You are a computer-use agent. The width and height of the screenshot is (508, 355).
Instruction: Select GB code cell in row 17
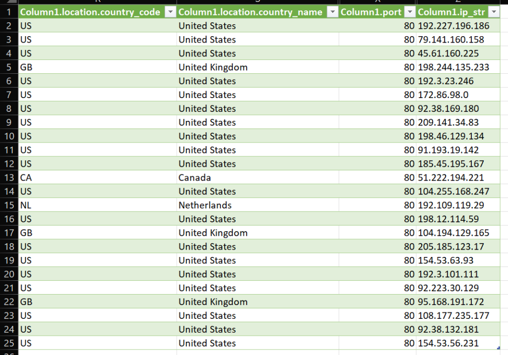(x=97, y=233)
